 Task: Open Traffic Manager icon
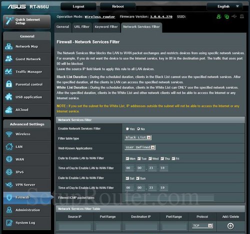8,72
